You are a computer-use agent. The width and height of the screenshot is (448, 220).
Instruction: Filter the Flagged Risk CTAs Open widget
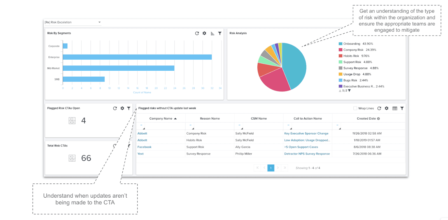pos(129,108)
